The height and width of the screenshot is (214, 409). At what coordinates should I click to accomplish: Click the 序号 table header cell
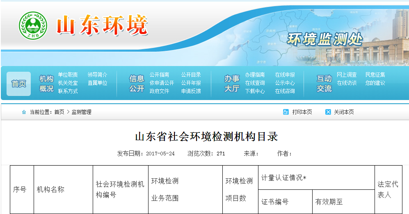tap(22, 189)
